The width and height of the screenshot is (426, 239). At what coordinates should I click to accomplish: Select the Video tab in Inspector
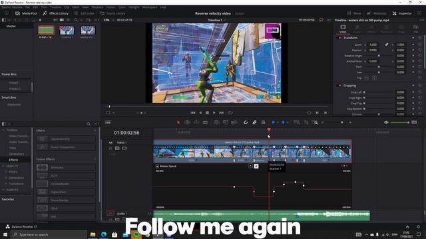pos(343,29)
